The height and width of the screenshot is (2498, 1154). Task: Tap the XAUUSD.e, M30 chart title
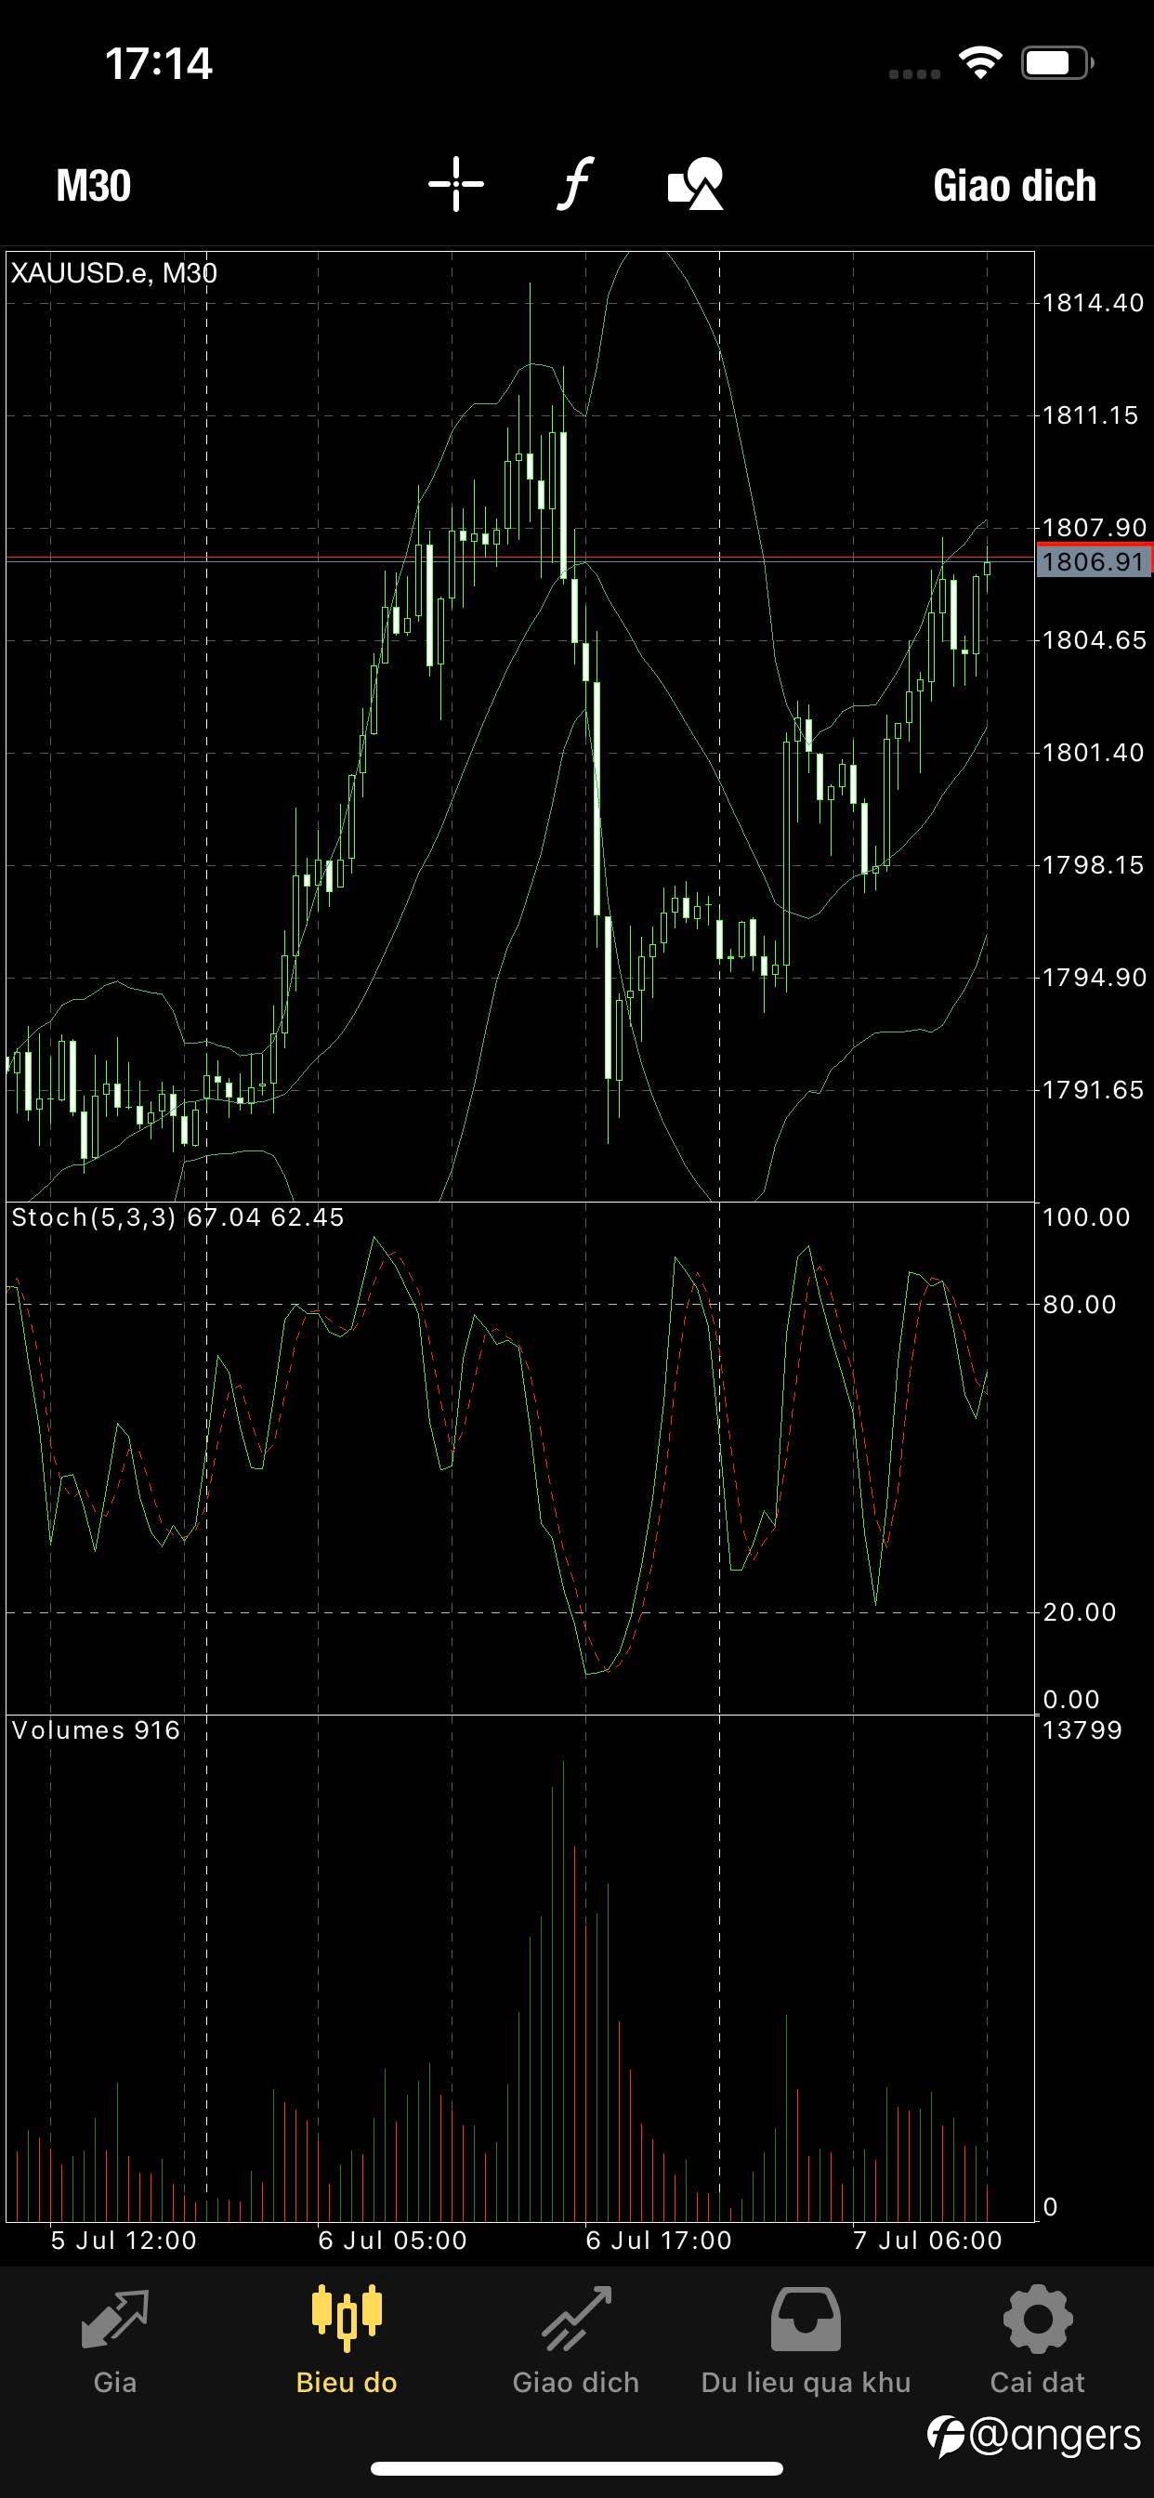coord(113,273)
